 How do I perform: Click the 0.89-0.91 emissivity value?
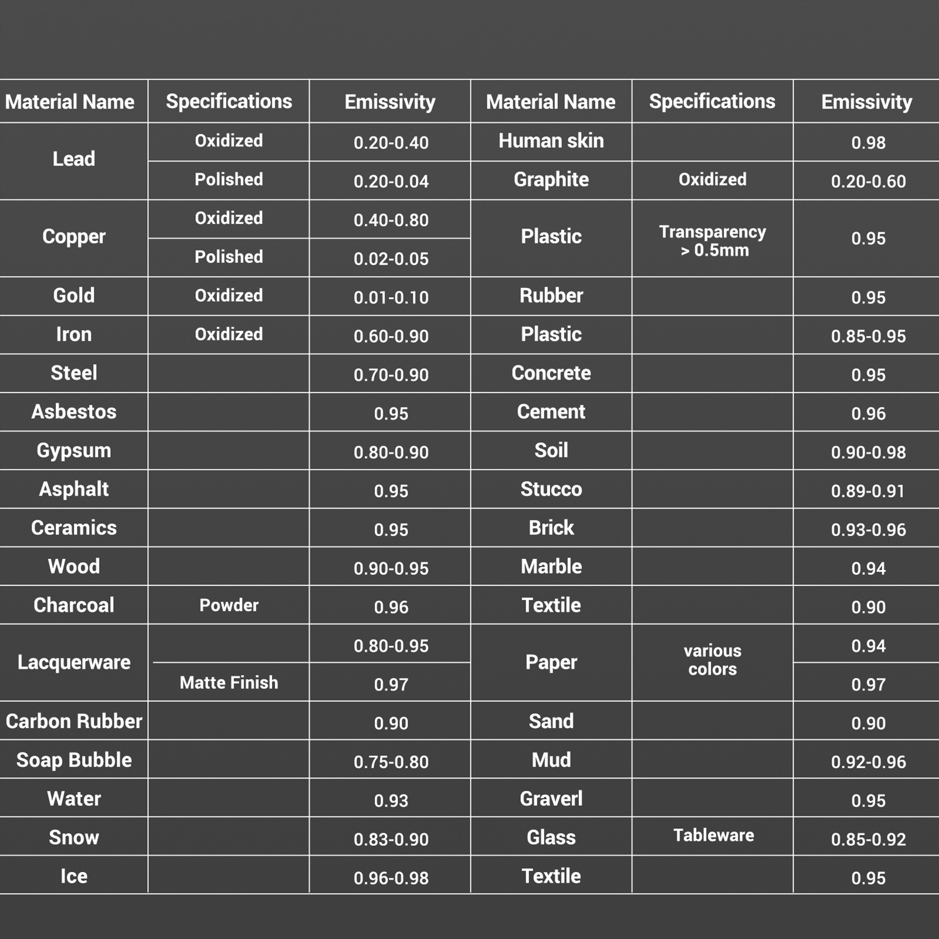click(x=868, y=491)
